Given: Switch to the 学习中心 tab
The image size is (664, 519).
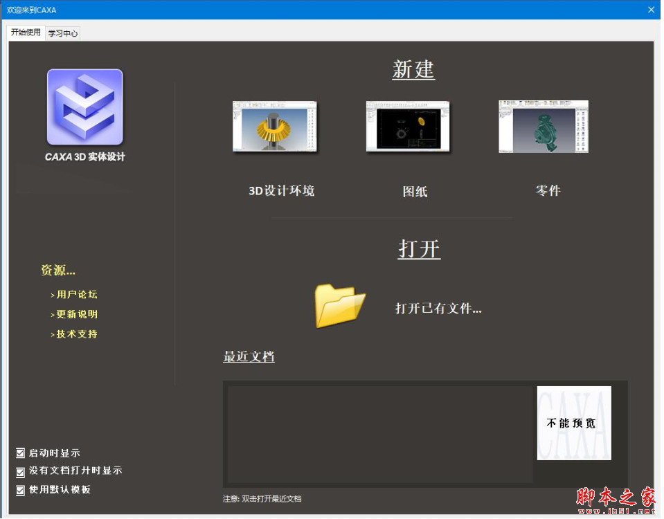Looking at the screenshot, I should coord(63,33).
